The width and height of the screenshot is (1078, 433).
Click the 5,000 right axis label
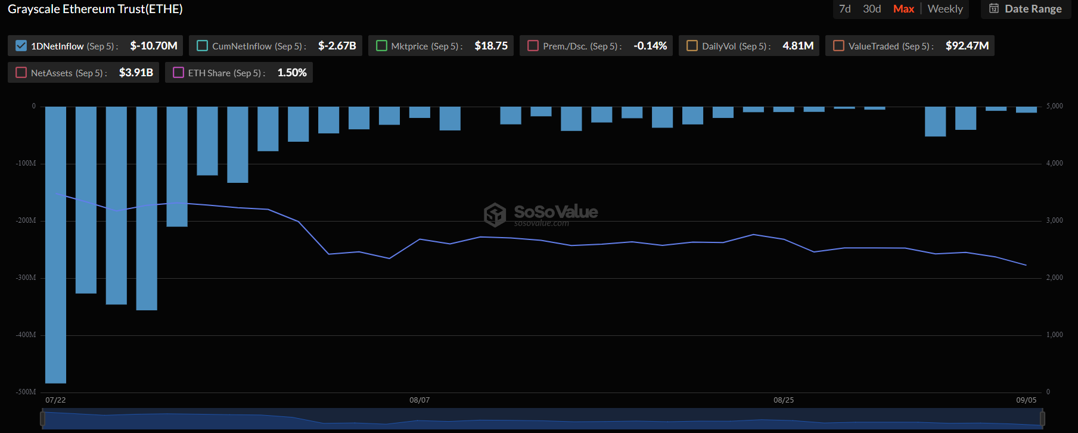click(1055, 106)
